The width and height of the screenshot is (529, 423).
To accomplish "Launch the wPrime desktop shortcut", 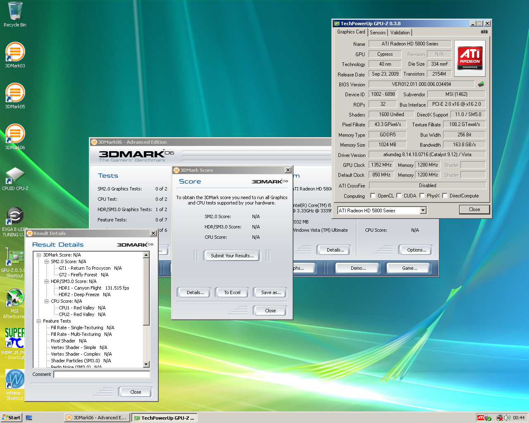I will [14, 385].
